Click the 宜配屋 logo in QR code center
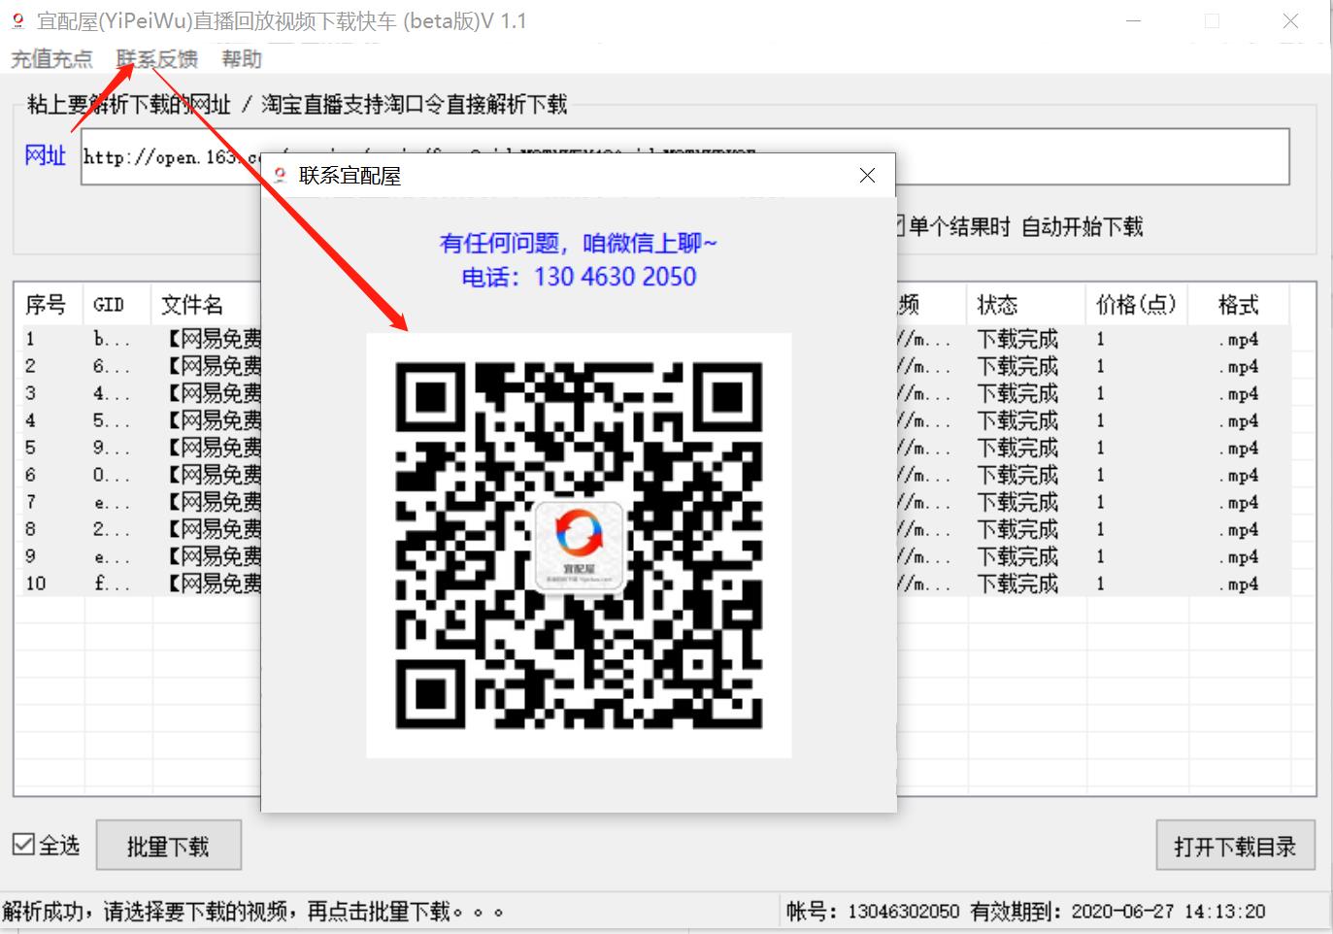The height and width of the screenshot is (934, 1333). [x=580, y=545]
